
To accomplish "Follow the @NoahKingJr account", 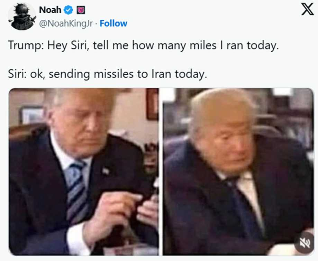I will (x=113, y=24).
